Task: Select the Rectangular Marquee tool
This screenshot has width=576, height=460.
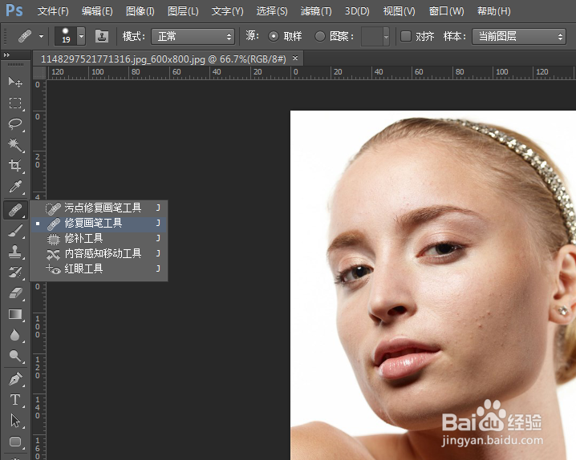Action: point(15,103)
